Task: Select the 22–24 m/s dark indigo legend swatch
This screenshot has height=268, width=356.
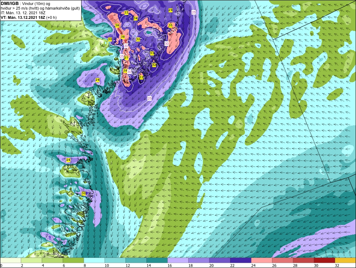Action: 241,260
